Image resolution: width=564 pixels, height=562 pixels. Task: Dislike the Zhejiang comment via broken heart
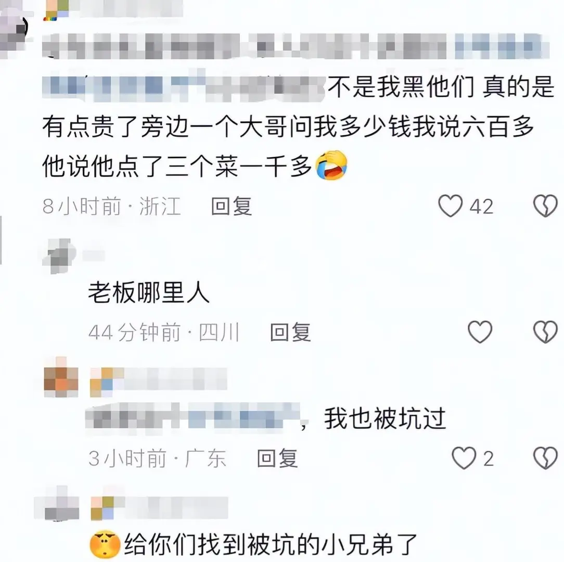(x=545, y=206)
